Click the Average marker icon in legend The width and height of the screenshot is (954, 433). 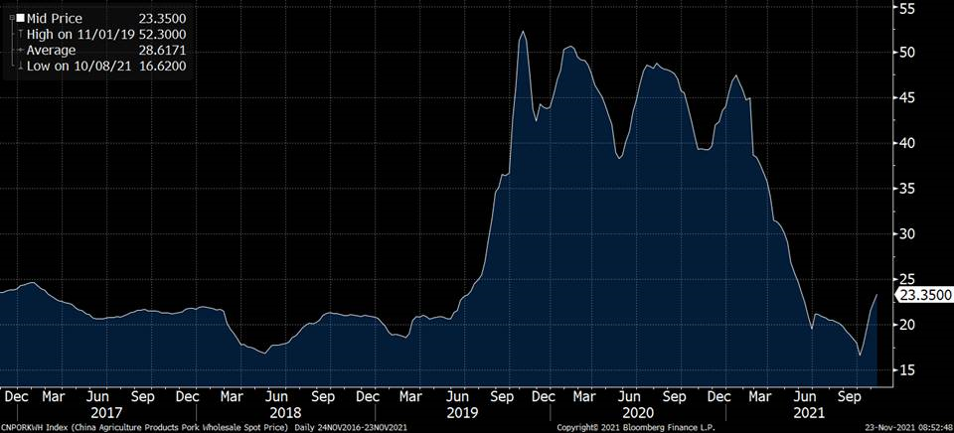point(19,50)
